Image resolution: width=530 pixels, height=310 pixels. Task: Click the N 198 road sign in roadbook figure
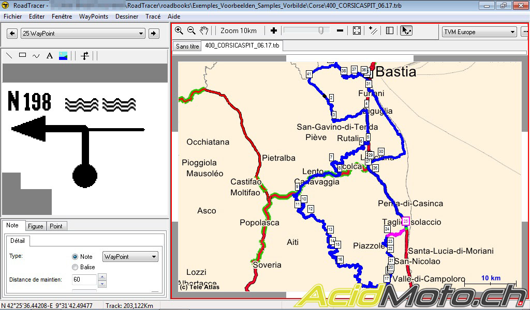(x=30, y=101)
